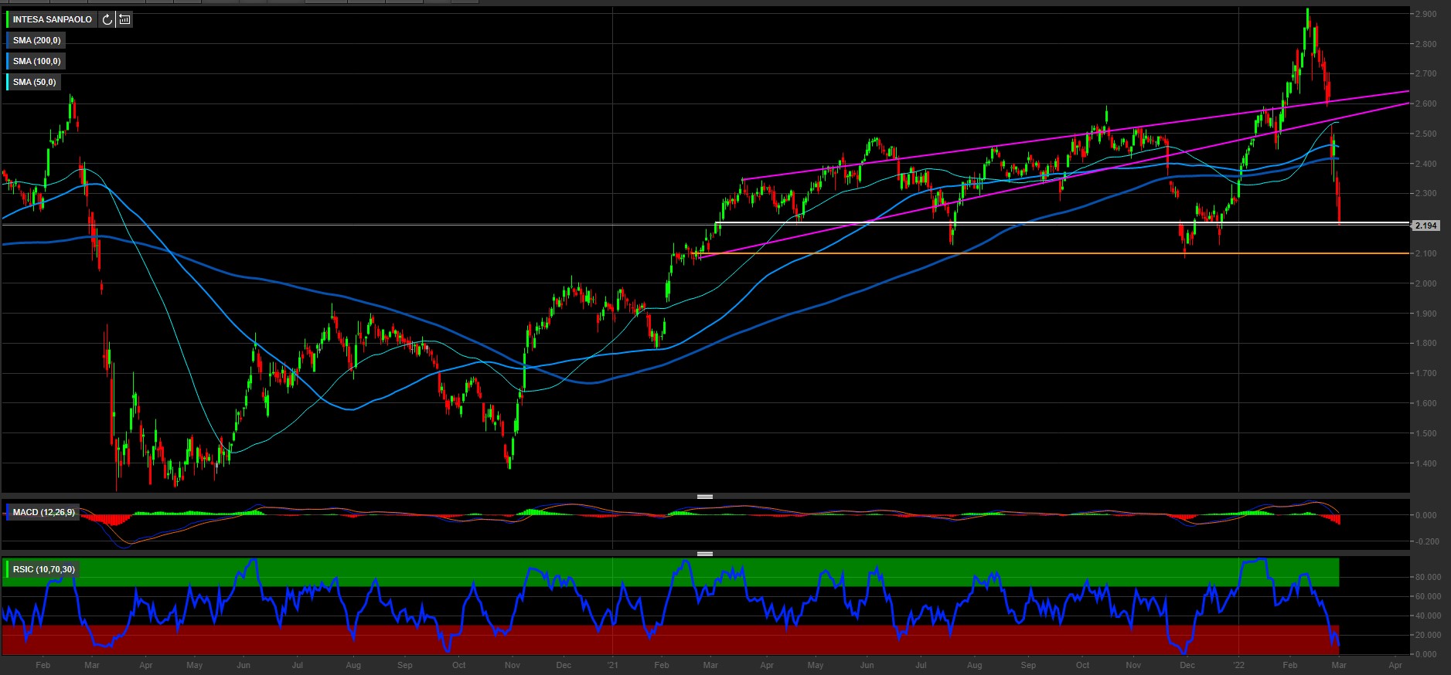This screenshot has width=1451, height=675.
Task: Click the '22 year marker on time axis
Action: pyautogui.click(x=1238, y=665)
